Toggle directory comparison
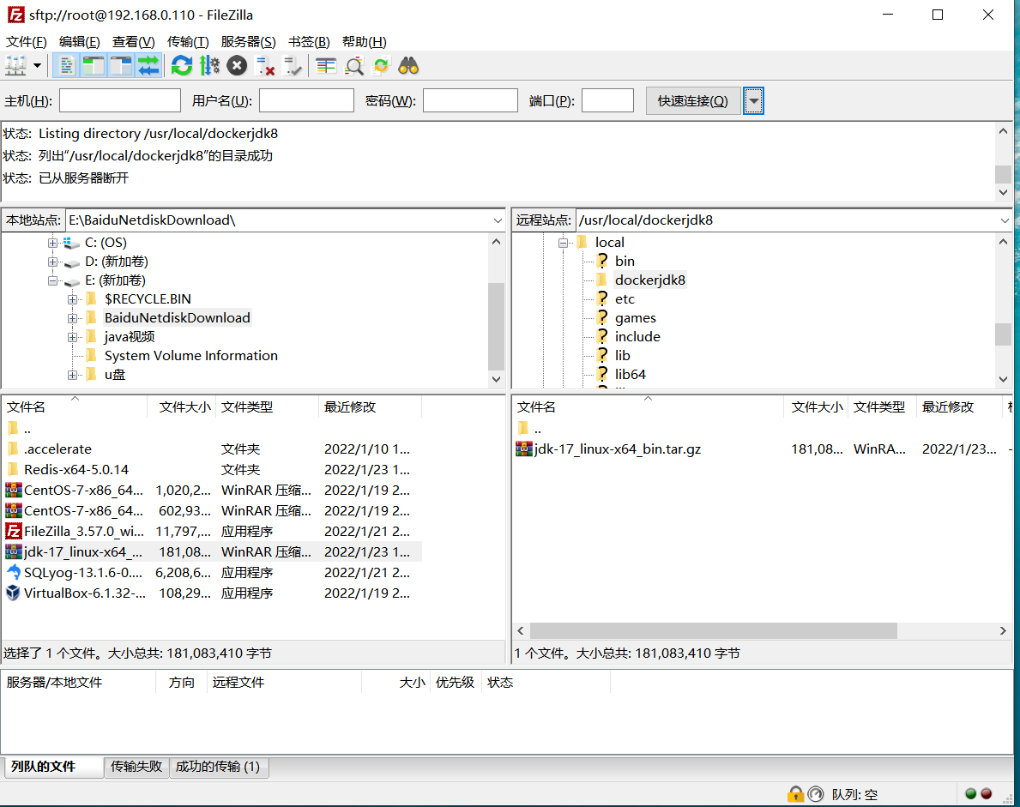Screen dimensions: 1020x807 point(354,66)
